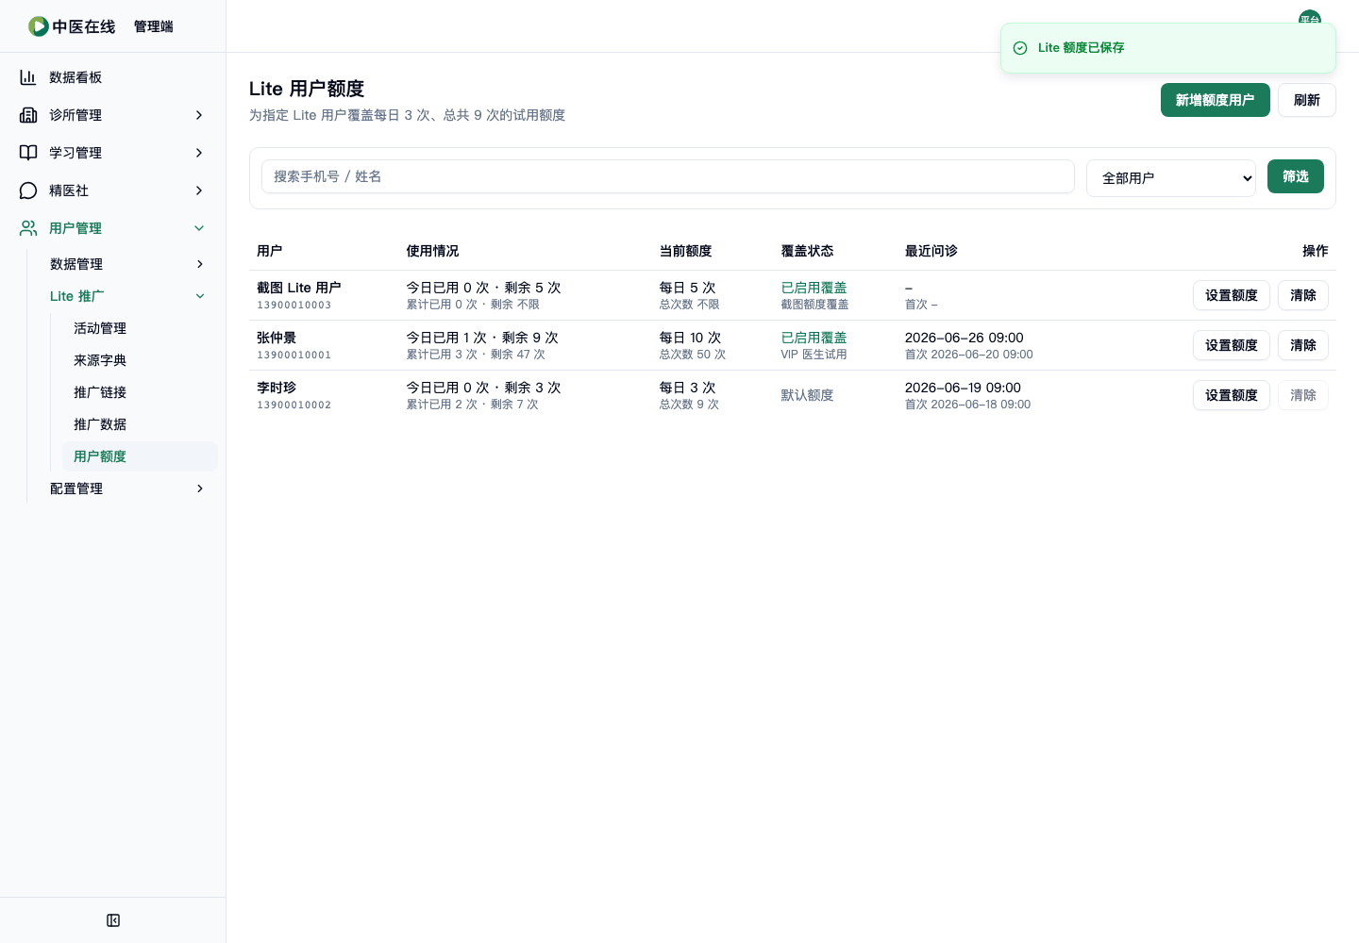Click VIP 医生试用 label

click(814, 355)
